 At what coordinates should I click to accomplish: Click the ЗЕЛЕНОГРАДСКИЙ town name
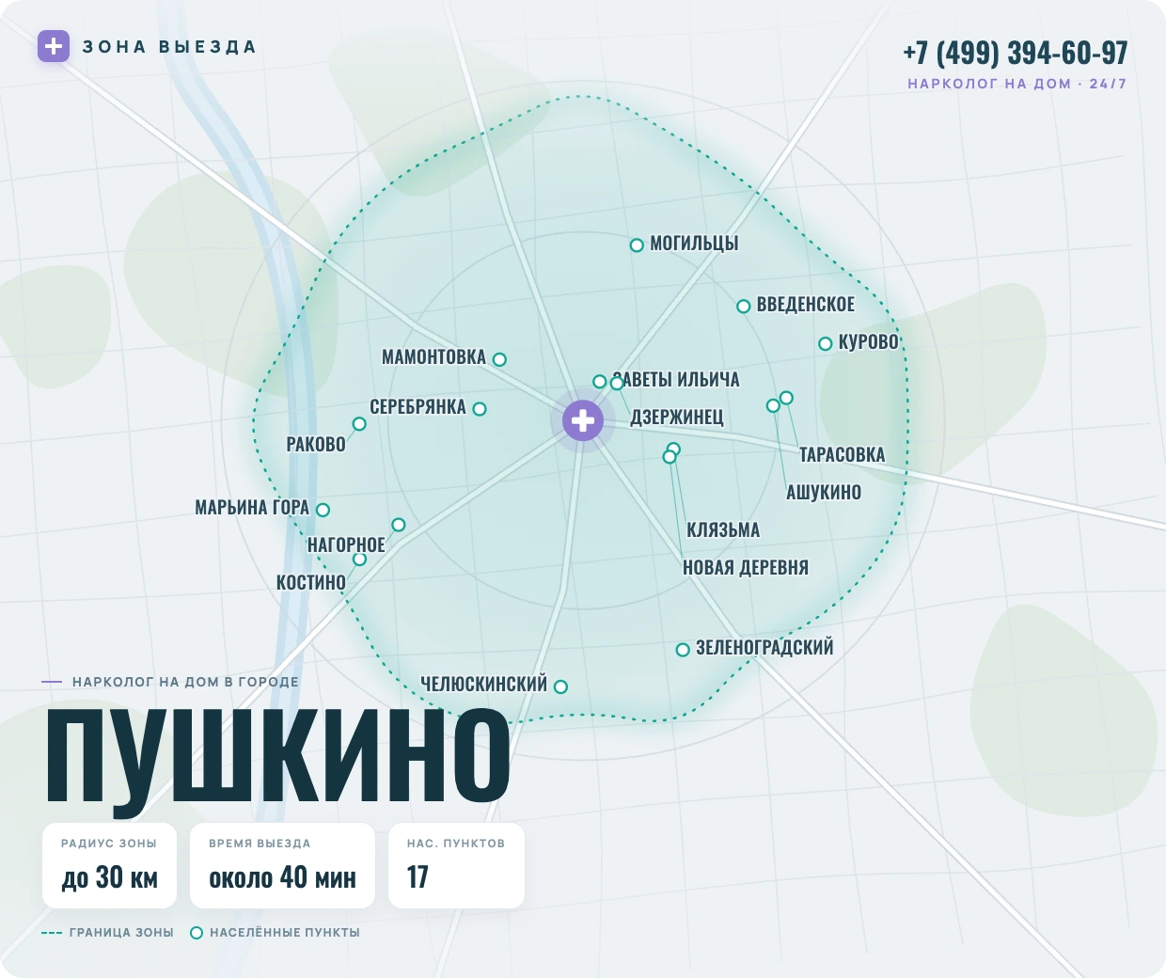tap(764, 648)
